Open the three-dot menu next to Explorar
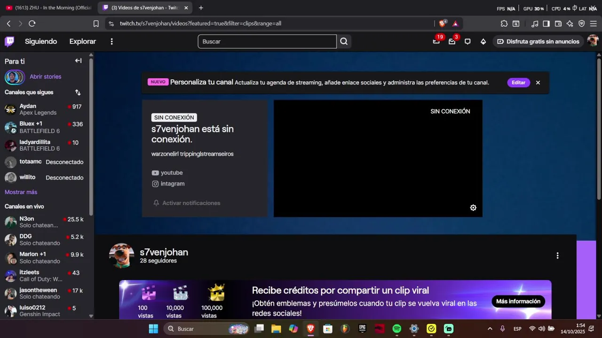602x338 pixels. 111,41
